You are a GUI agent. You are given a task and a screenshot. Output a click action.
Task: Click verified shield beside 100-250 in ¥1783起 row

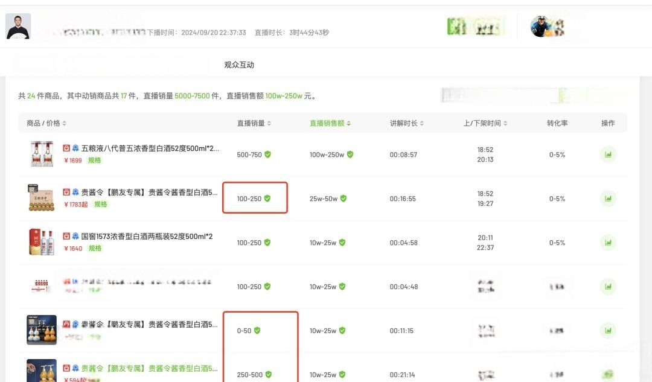(267, 199)
